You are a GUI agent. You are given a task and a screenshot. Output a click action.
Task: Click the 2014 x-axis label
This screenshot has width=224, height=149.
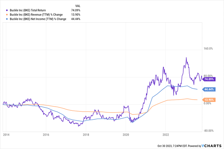(6, 135)
